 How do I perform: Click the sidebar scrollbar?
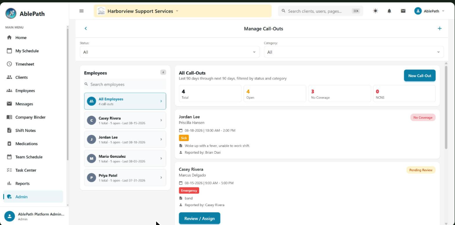pyautogui.click(x=68, y=94)
